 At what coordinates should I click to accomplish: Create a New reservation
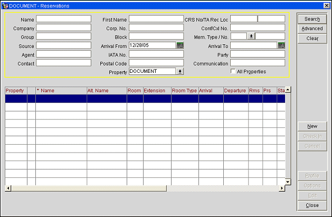click(x=312, y=126)
